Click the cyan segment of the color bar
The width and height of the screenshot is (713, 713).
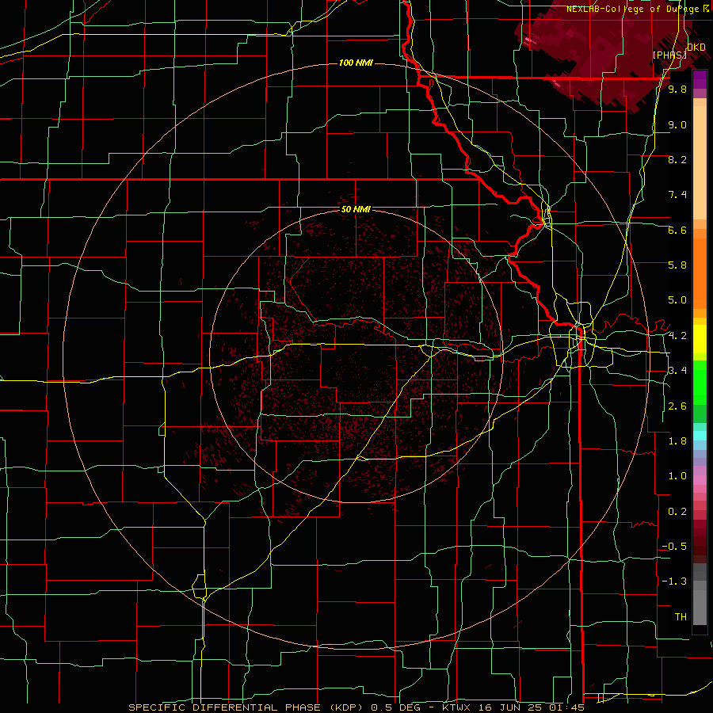pyautogui.click(x=700, y=436)
